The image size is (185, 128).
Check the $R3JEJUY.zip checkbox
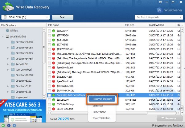(x=49, y=77)
